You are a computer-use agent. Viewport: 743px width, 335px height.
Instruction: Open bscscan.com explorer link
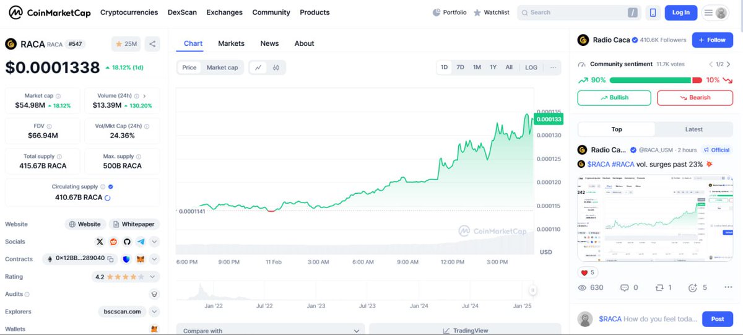[122, 311]
